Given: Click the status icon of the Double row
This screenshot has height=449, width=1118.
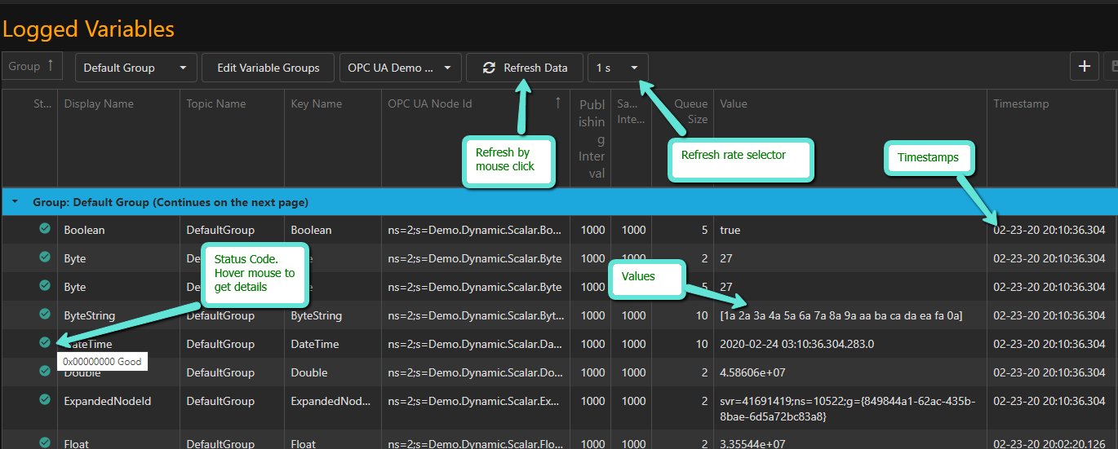Looking at the screenshot, I should point(45,371).
